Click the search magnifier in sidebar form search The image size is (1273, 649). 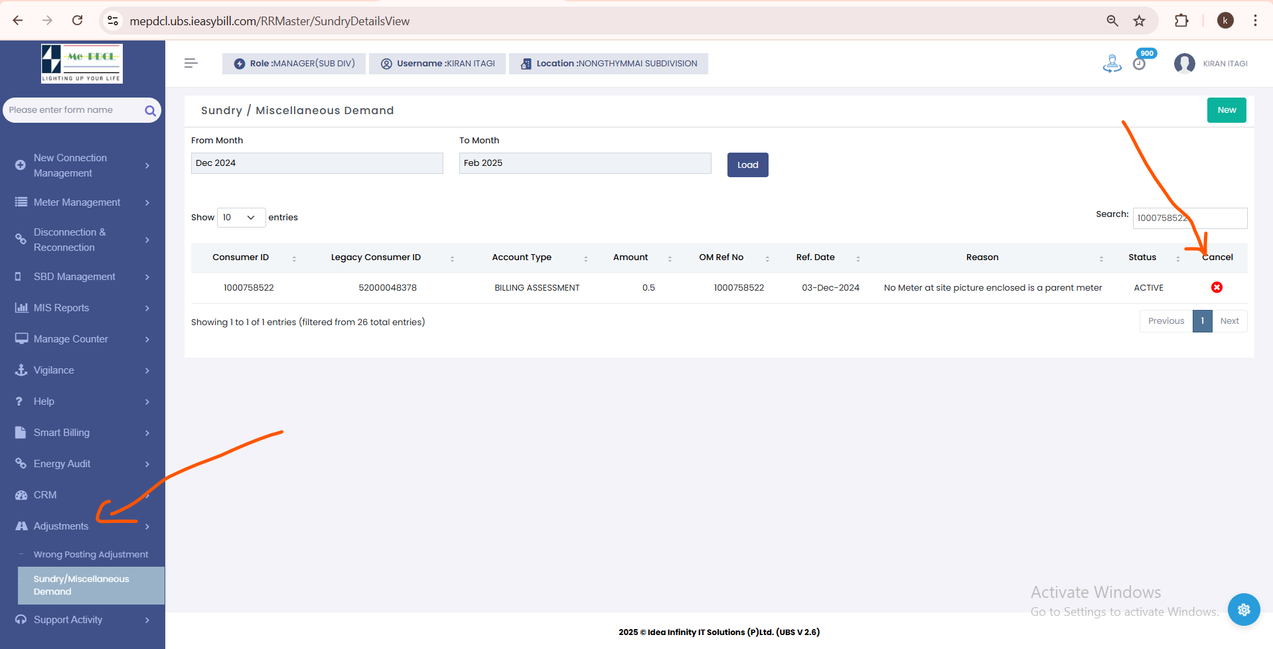[151, 111]
